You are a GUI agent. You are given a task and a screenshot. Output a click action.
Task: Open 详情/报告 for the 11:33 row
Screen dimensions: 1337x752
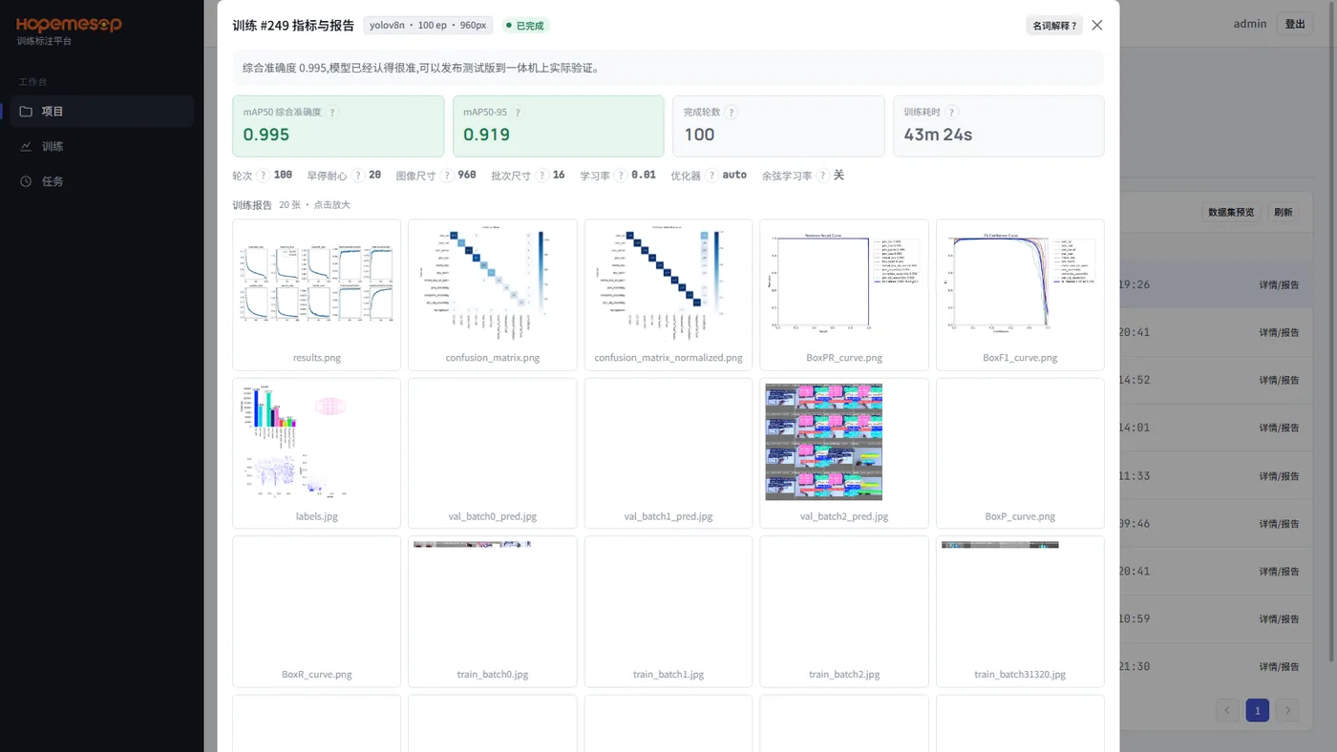(1279, 475)
